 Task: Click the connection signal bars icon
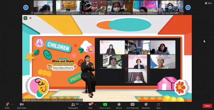pos(24,100)
